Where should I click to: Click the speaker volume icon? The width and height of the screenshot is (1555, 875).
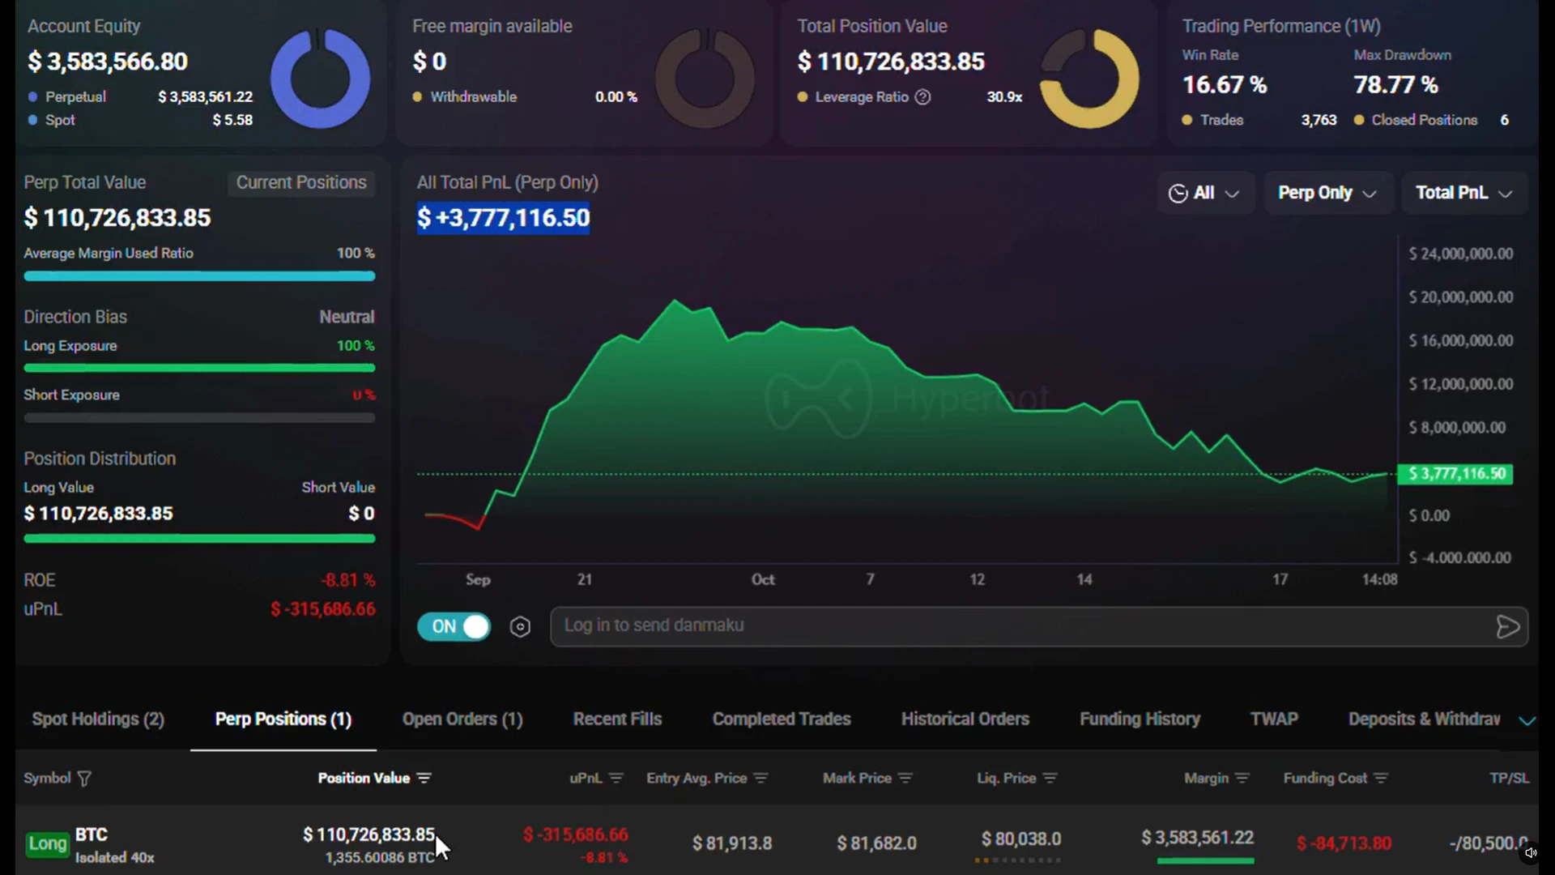[1530, 852]
